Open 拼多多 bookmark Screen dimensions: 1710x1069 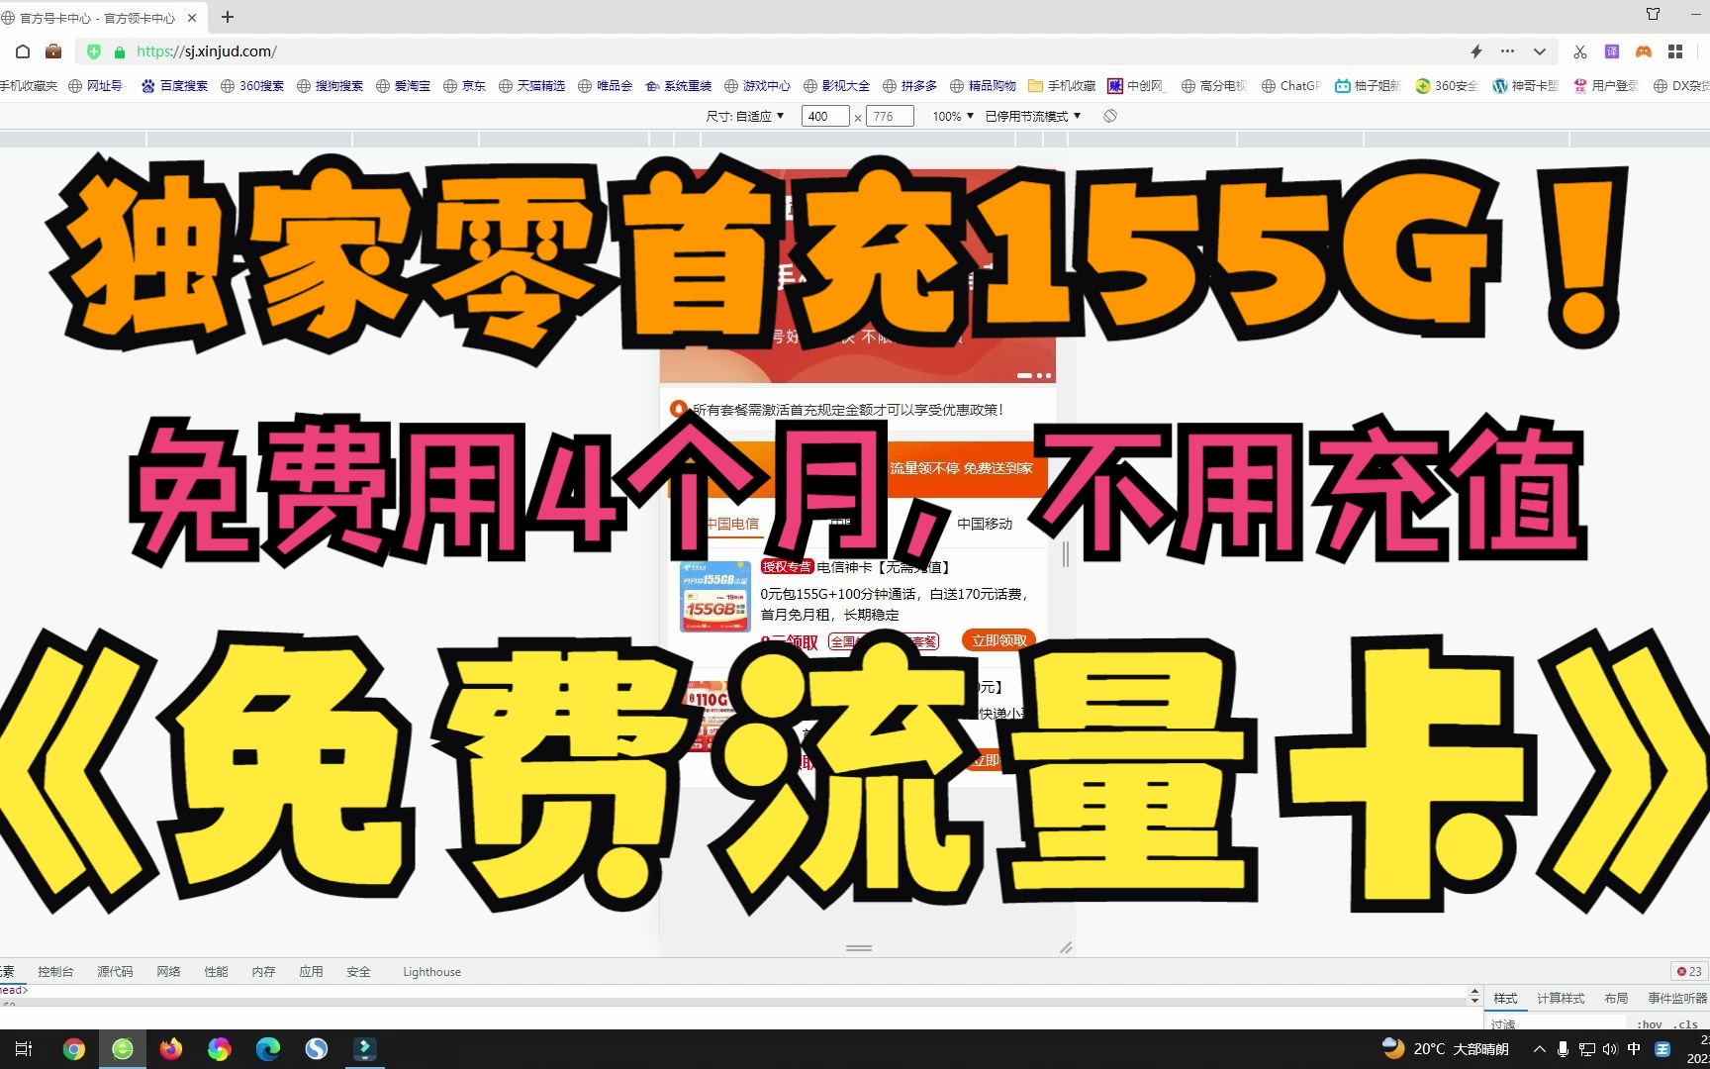[x=910, y=86]
